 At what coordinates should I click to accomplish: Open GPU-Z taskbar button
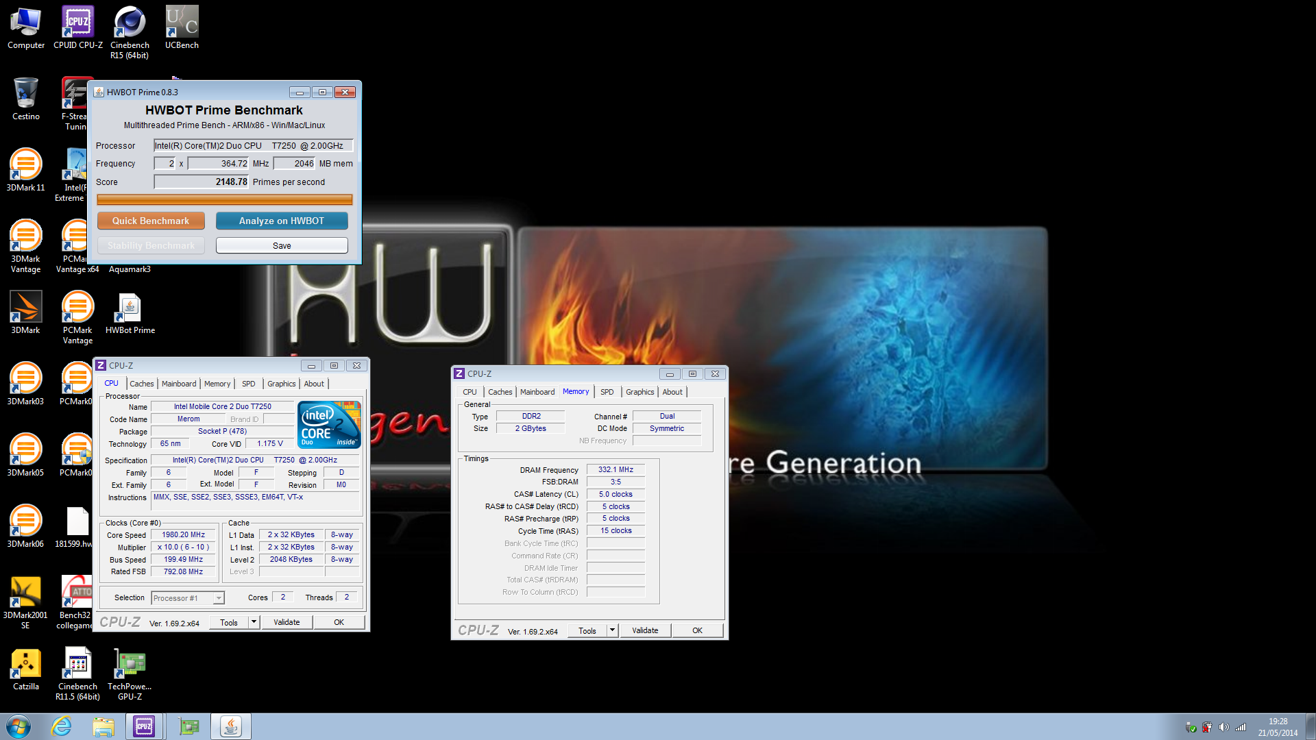click(x=188, y=726)
